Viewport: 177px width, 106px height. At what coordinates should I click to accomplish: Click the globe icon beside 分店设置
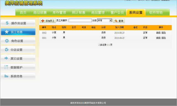pyautogui.click(x=7, y=50)
